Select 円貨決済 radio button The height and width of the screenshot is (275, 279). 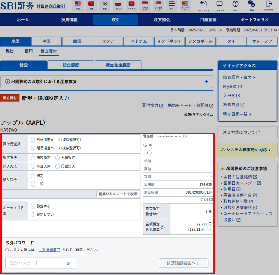point(57,166)
